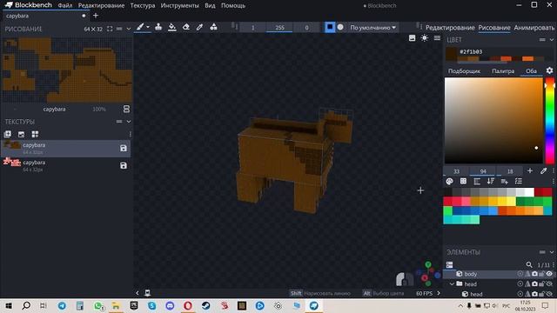Toggle lock on body element
This screenshot has width=557, height=313.
pos(542,274)
